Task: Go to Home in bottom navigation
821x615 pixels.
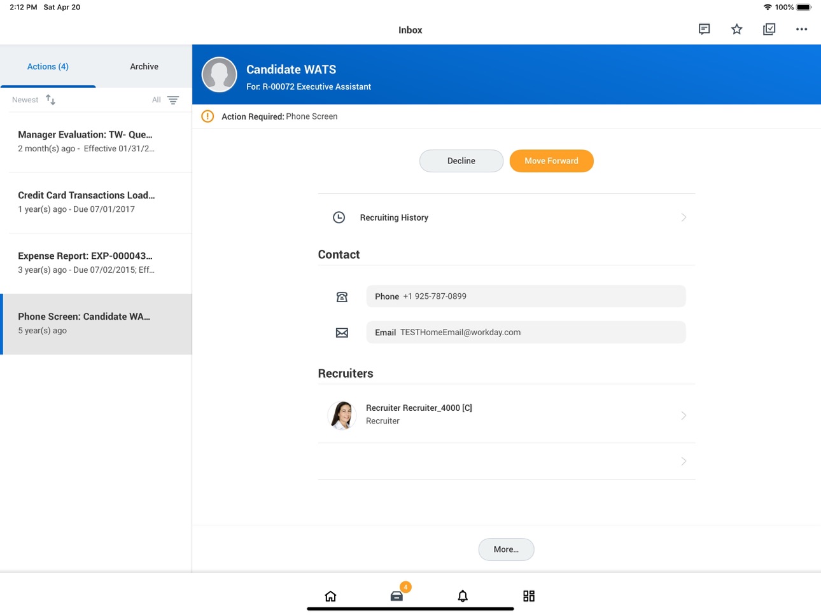Action: pyautogui.click(x=330, y=596)
